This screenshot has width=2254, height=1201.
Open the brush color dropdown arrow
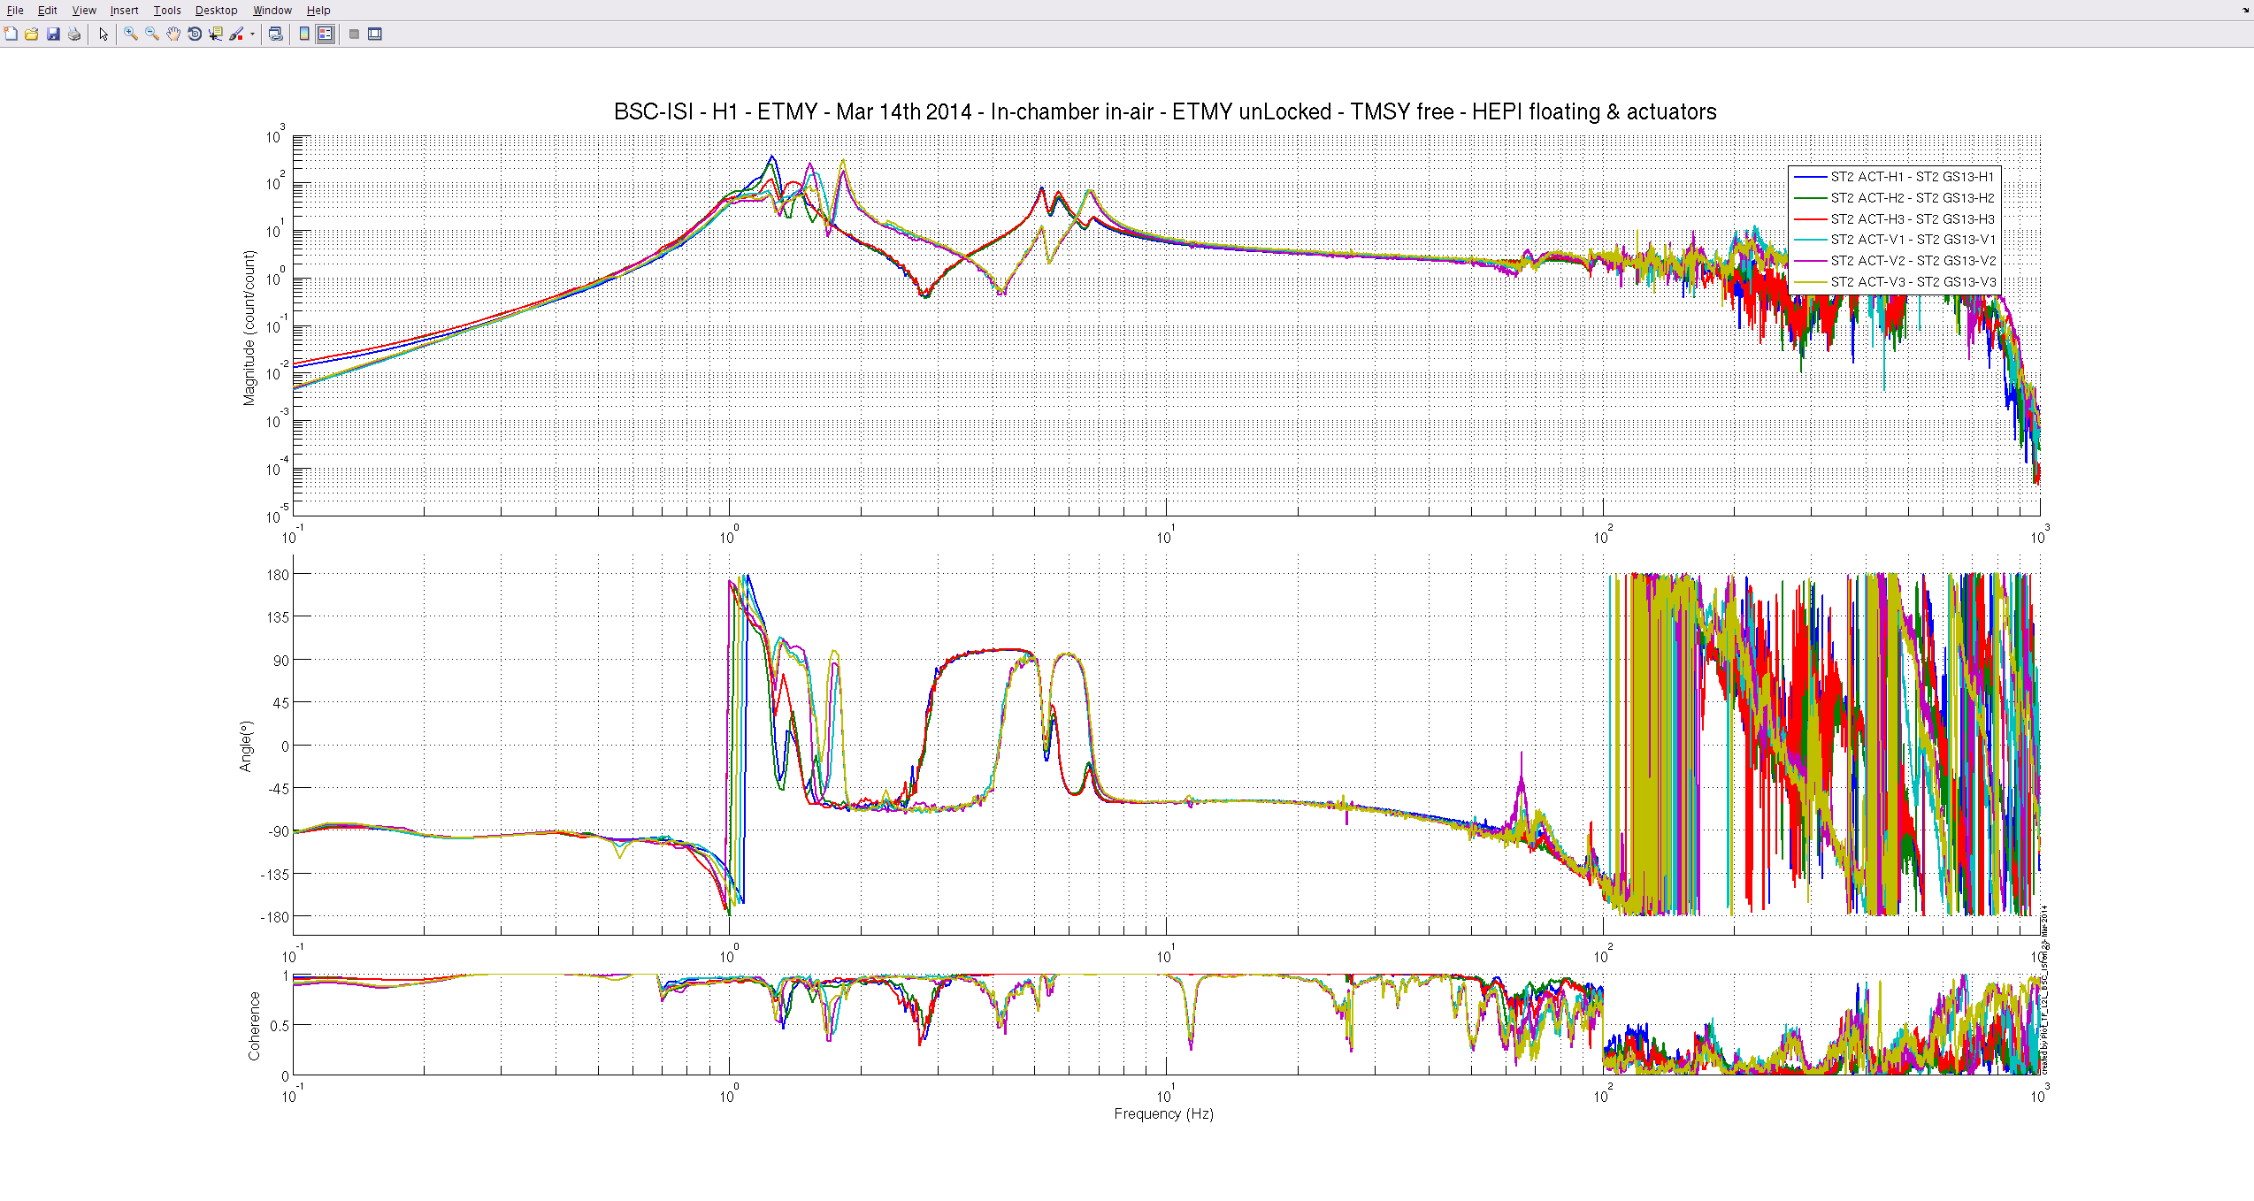coord(252,34)
